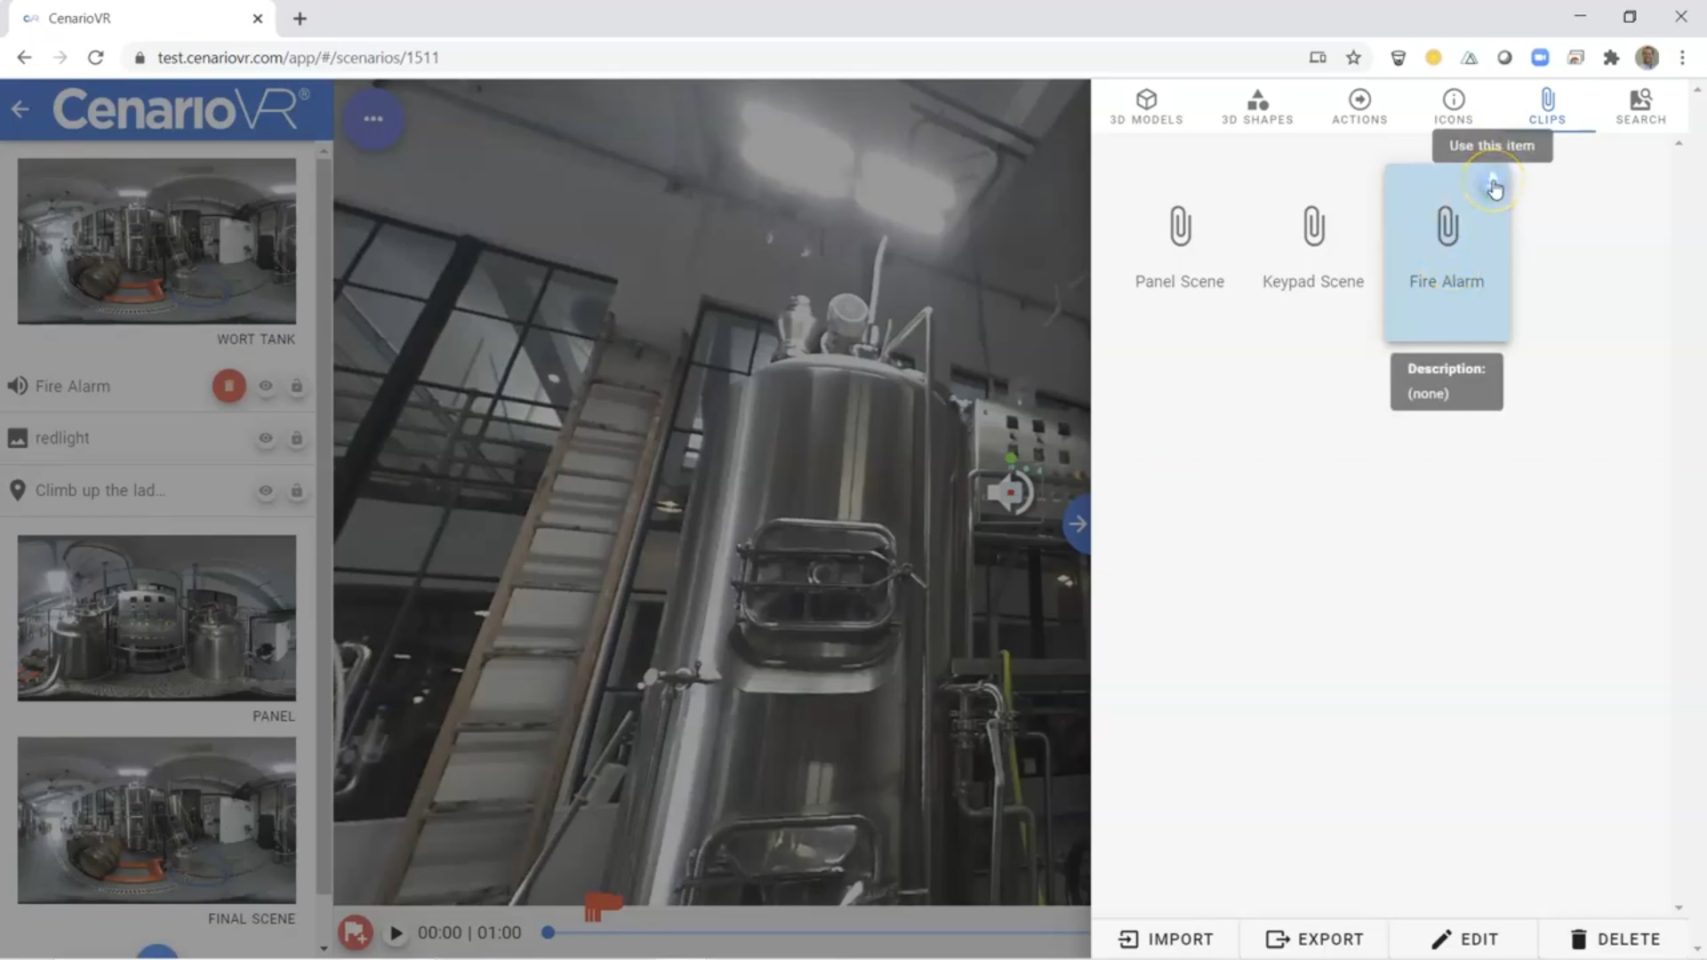Click the shield extension icon
The width and height of the screenshot is (1707, 960).
(1398, 58)
